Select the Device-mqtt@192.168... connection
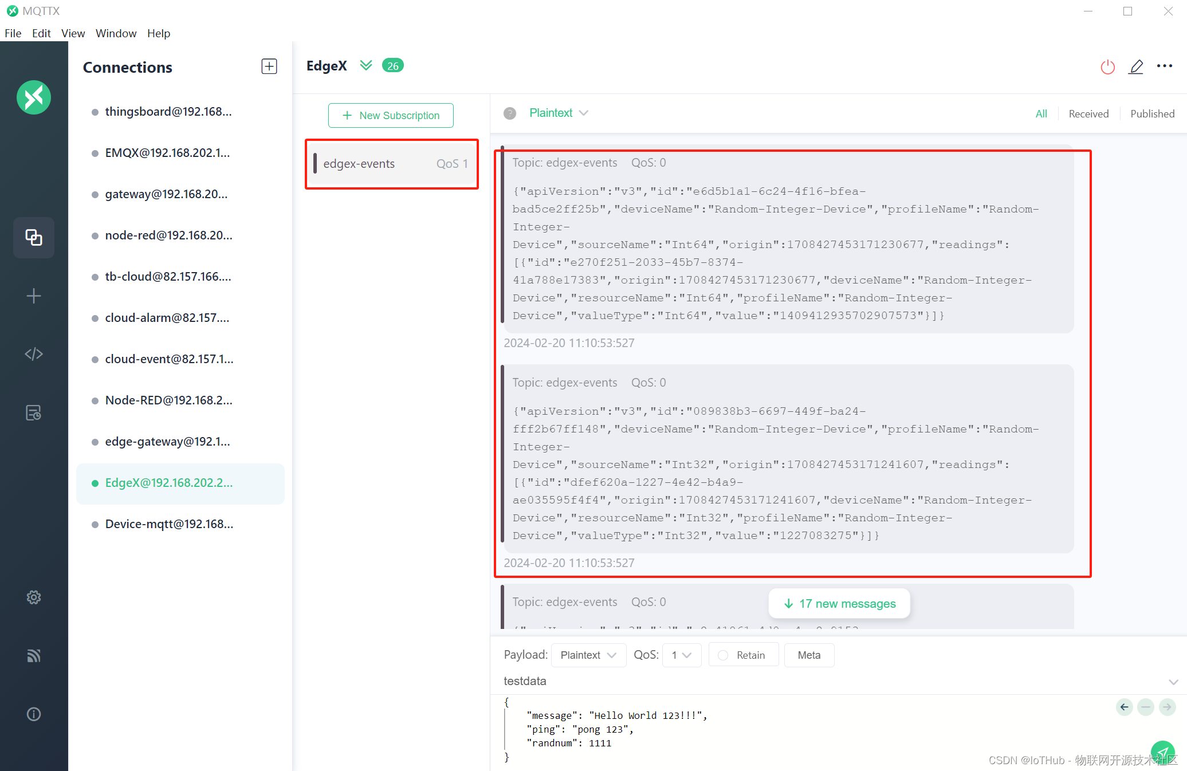1187x771 pixels. 180,524
